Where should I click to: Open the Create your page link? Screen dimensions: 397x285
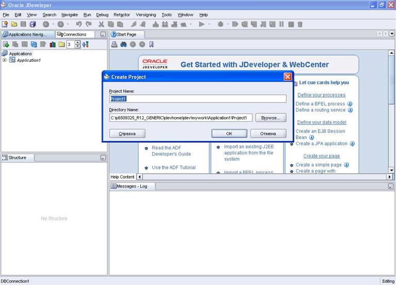click(x=322, y=156)
